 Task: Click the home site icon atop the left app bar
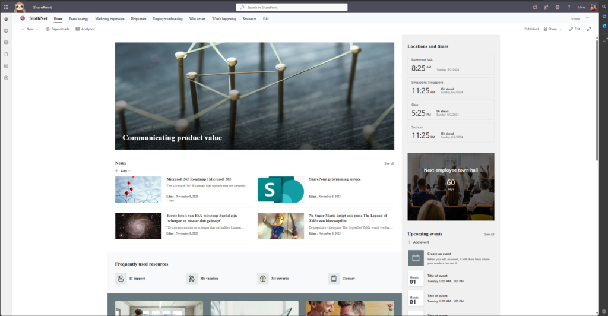6,19
